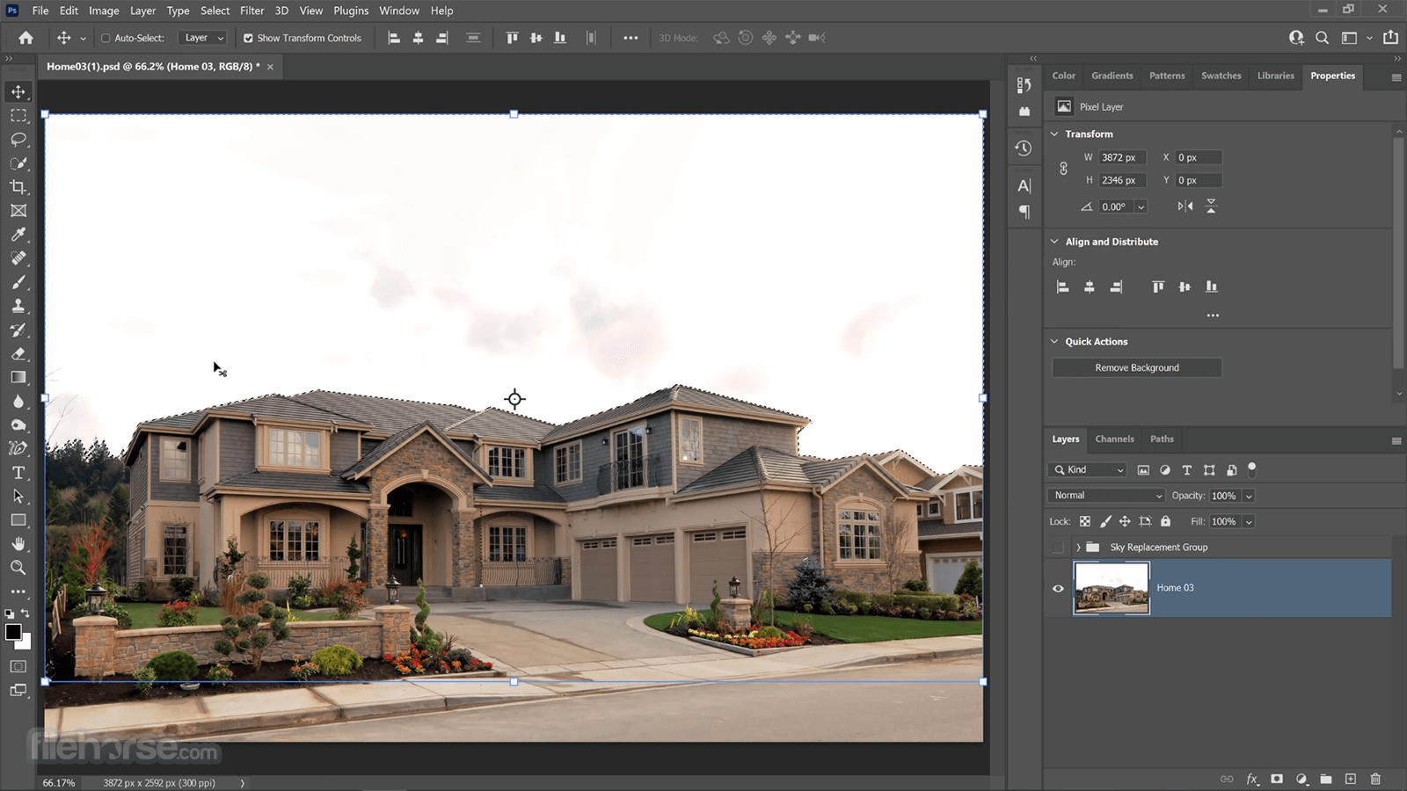Click the Add layer mask icon
The image size is (1407, 791).
[1276, 779]
